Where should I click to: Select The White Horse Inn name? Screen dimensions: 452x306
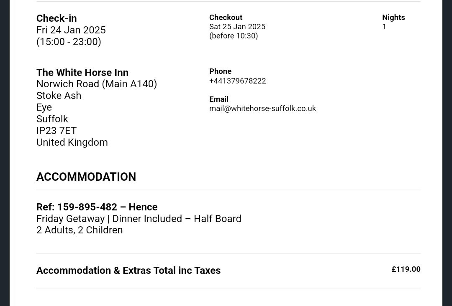[x=82, y=73]
